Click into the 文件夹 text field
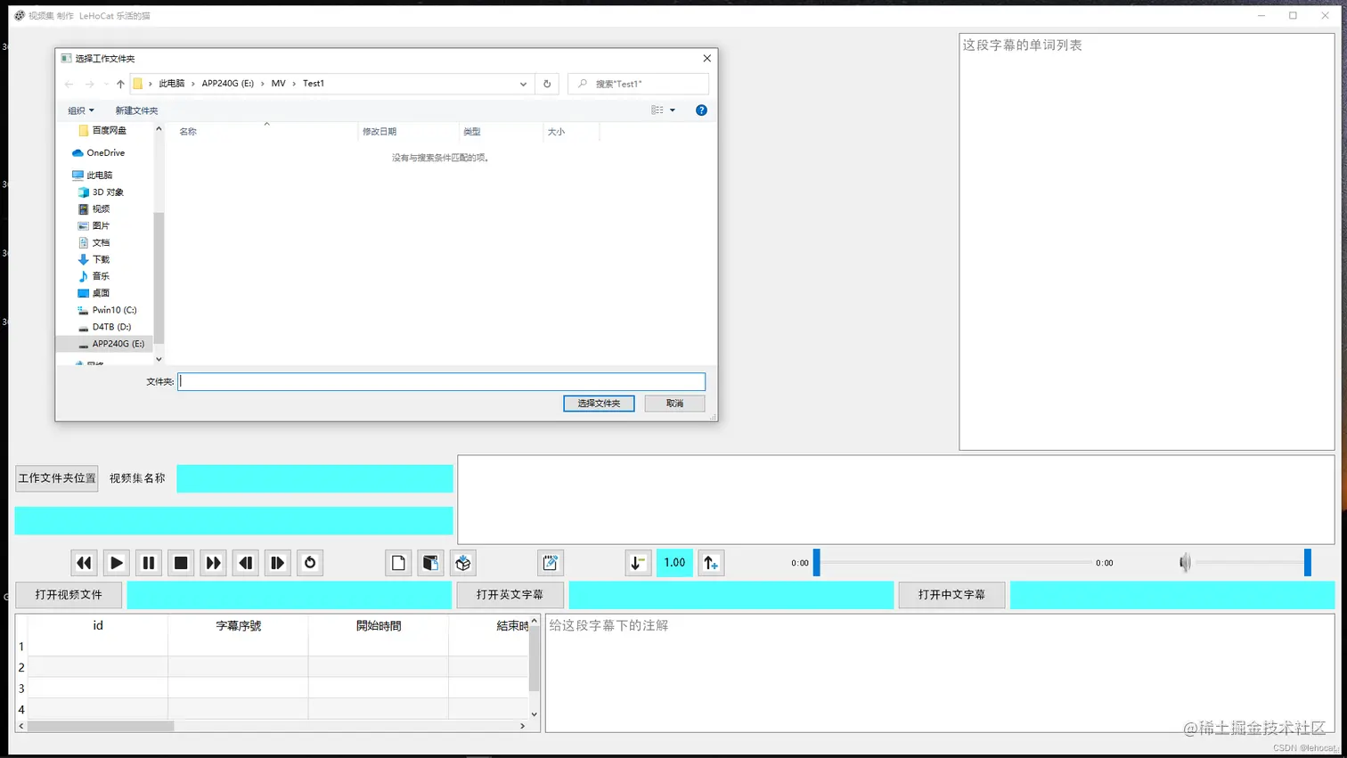1347x758 pixels. tap(441, 381)
